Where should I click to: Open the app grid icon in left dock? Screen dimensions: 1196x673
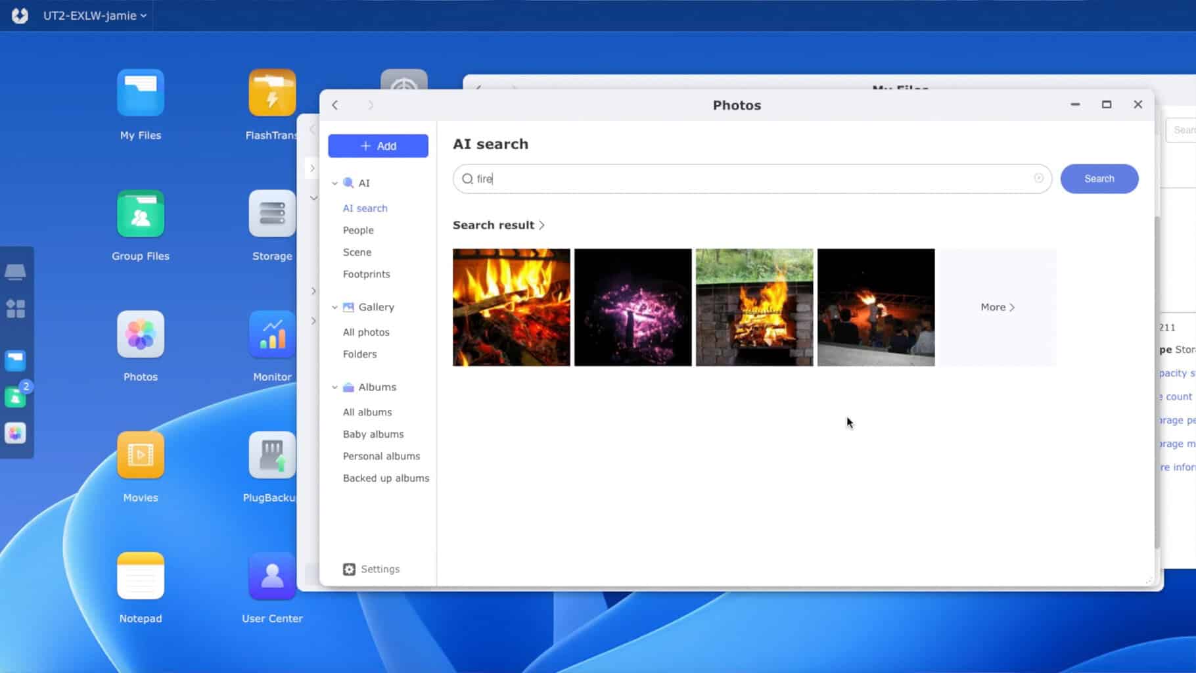pyautogui.click(x=16, y=308)
